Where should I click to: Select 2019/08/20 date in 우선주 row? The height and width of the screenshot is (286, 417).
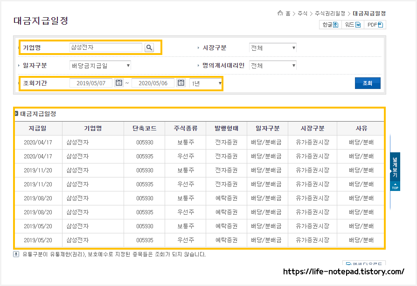(x=38, y=212)
